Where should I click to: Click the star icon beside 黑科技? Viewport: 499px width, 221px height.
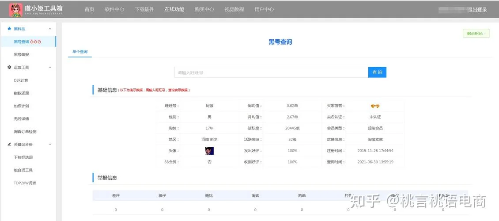point(9,29)
